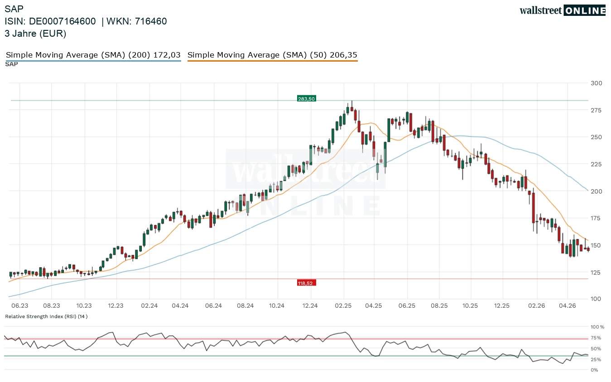Click the wallstreet ONLINE logo
This screenshot has width=611, height=382.
point(563,10)
